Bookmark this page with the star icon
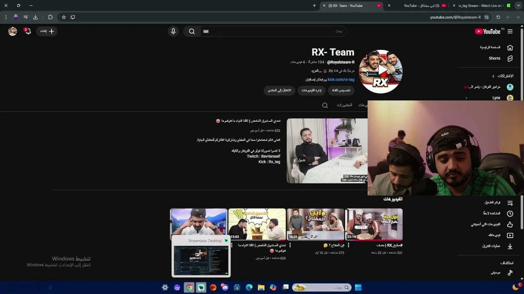Viewport: 524px width, 294px height. (64, 17)
